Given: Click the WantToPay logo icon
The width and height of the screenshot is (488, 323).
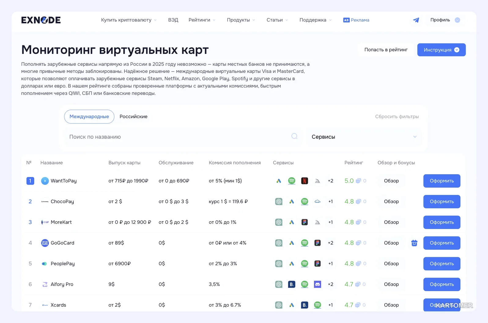Looking at the screenshot, I should pos(45,181).
